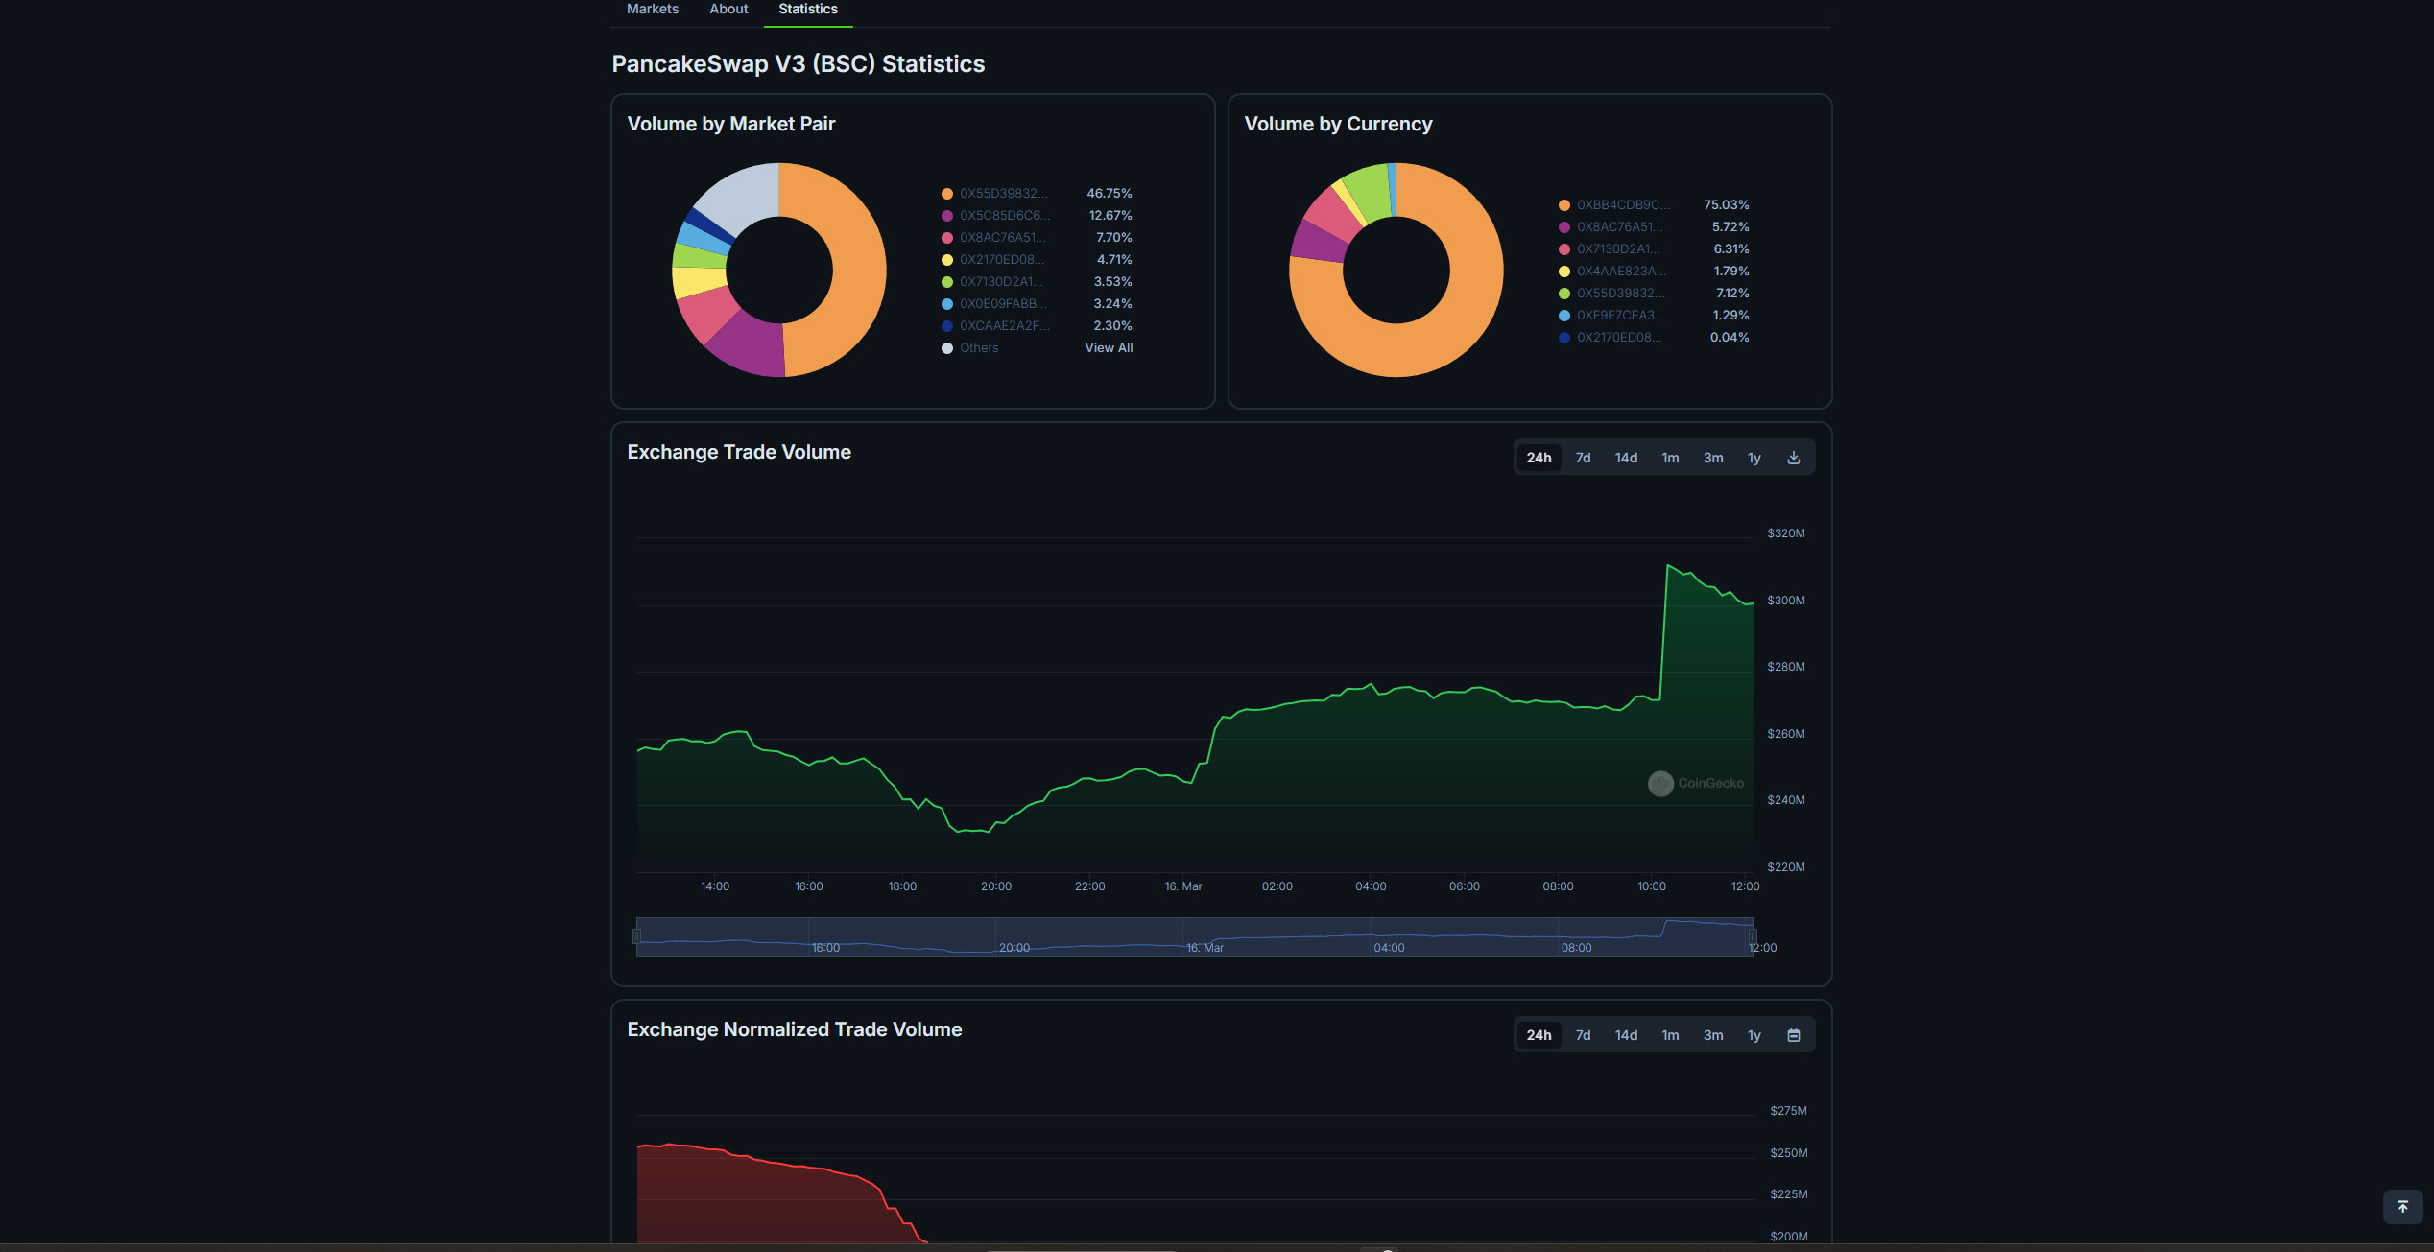Open the Markets tab
The image size is (2434, 1252).
653,9
